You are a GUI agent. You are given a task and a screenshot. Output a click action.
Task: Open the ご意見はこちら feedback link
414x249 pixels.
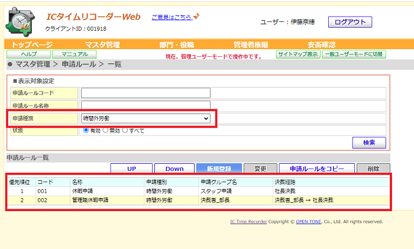click(x=172, y=17)
